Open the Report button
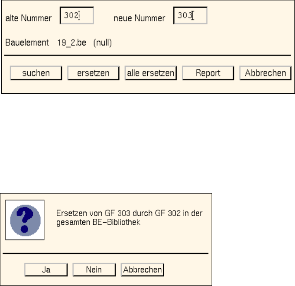The height and width of the screenshot is (286, 295). [208, 73]
